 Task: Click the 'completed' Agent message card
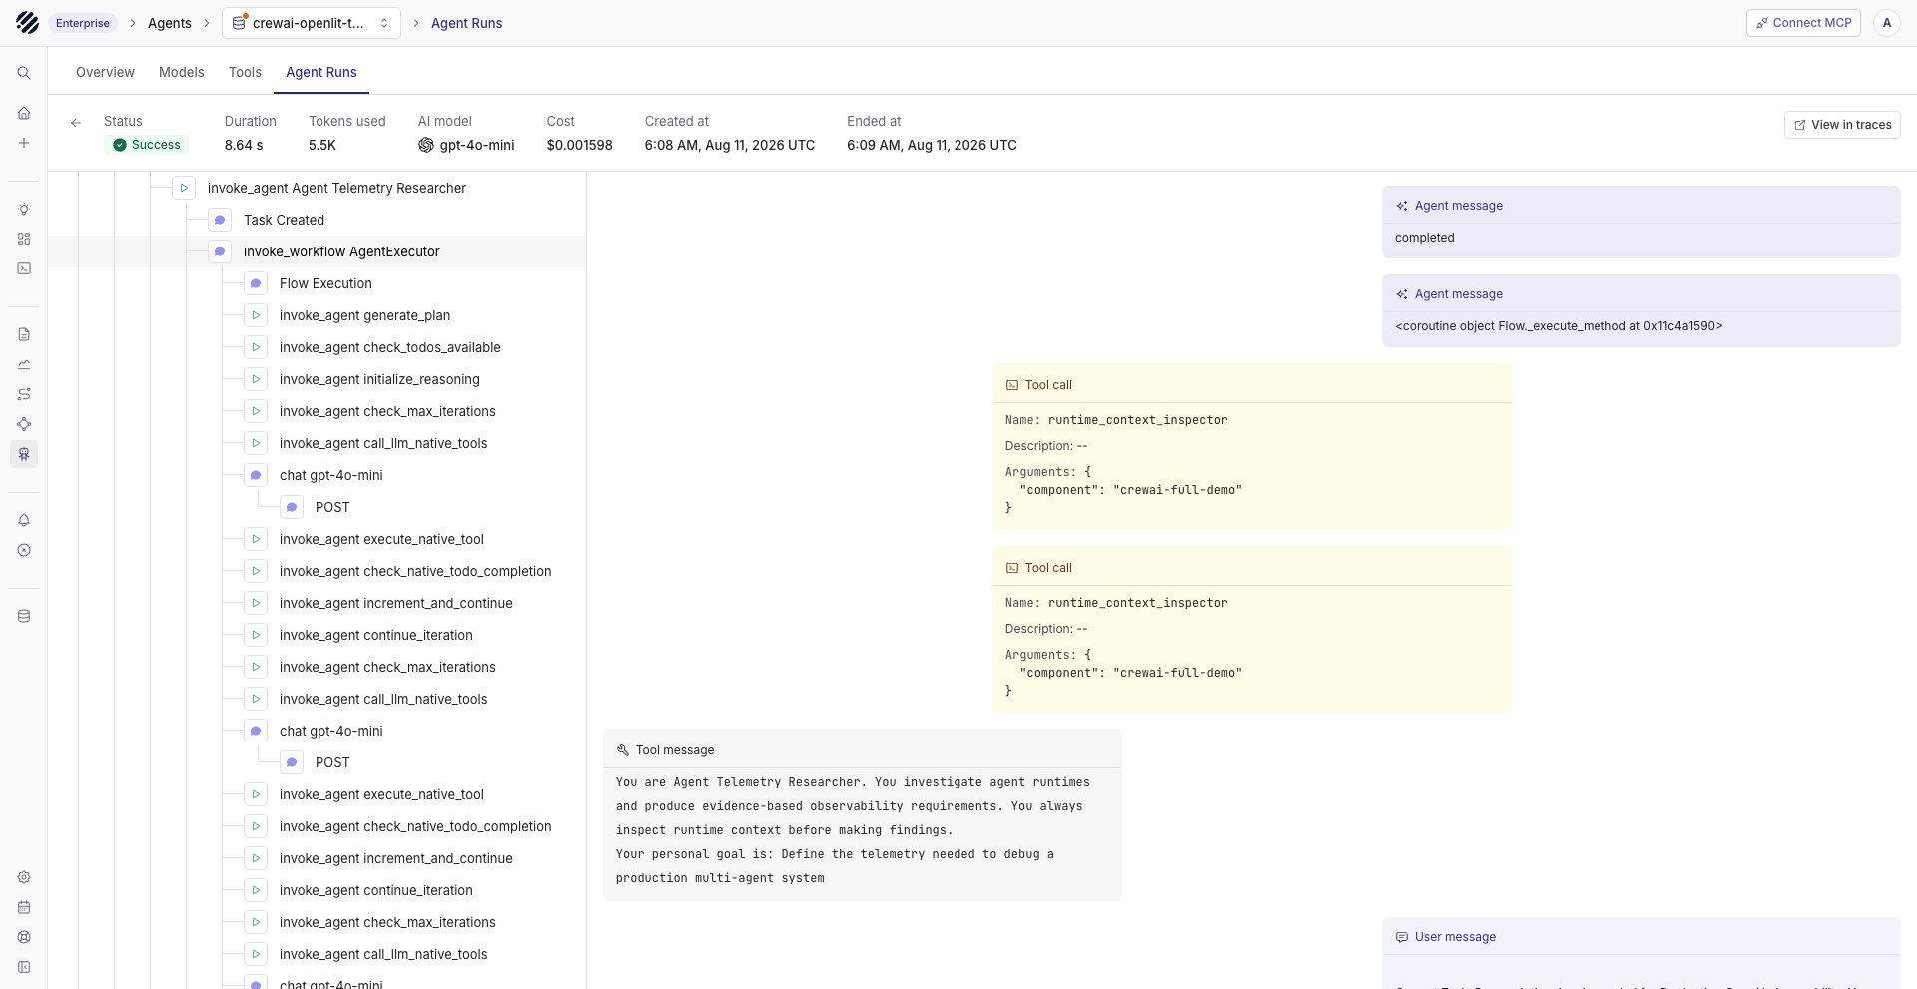click(1641, 222)
